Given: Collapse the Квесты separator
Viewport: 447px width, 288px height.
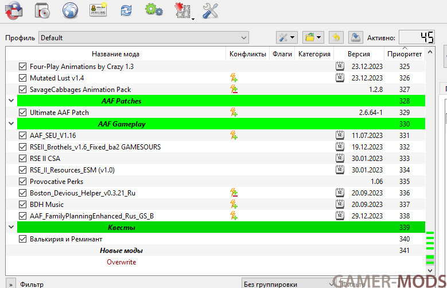Looking at the screenshot, I should [11, 228].
